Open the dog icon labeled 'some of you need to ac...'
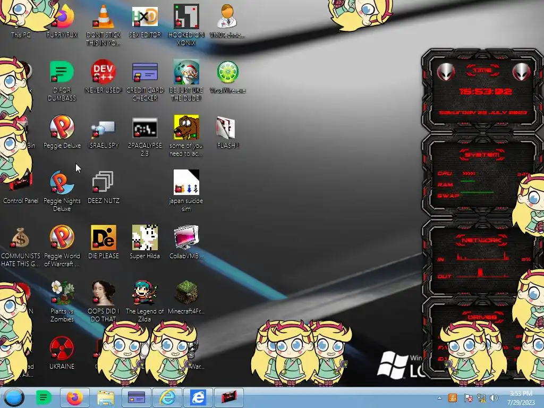 (186, 136)
